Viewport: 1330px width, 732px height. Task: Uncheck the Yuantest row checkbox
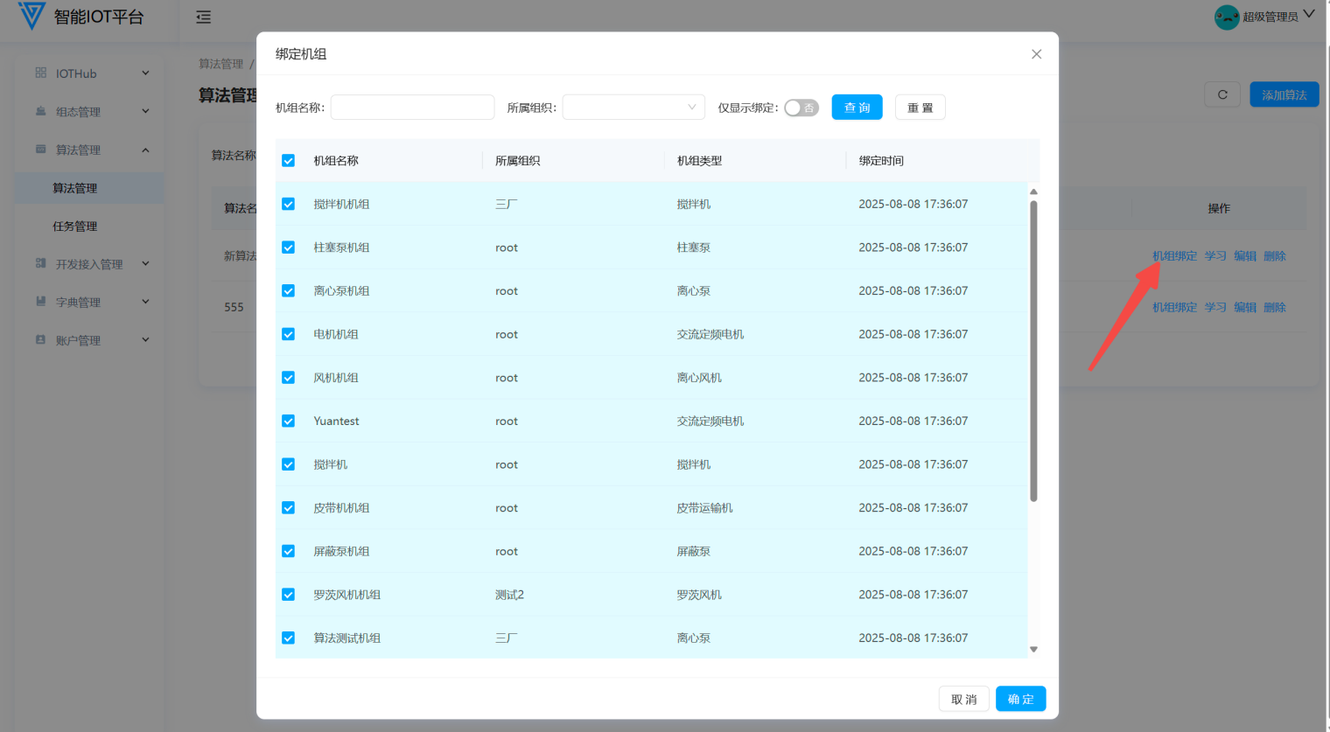coord(288,421)
